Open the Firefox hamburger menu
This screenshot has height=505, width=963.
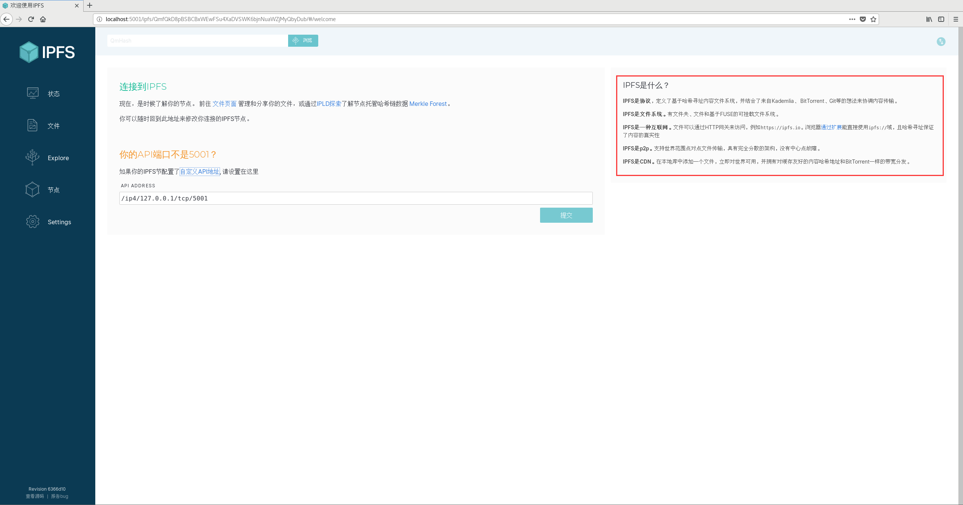click(x=955, y=19)
